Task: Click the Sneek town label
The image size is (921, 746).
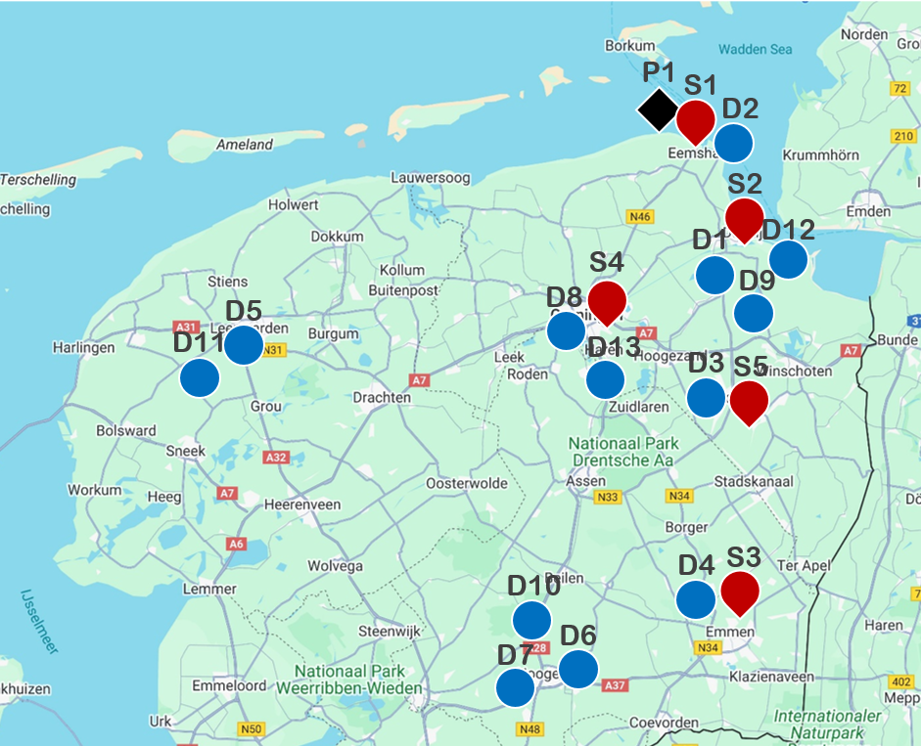Action: tap(186, 451)
